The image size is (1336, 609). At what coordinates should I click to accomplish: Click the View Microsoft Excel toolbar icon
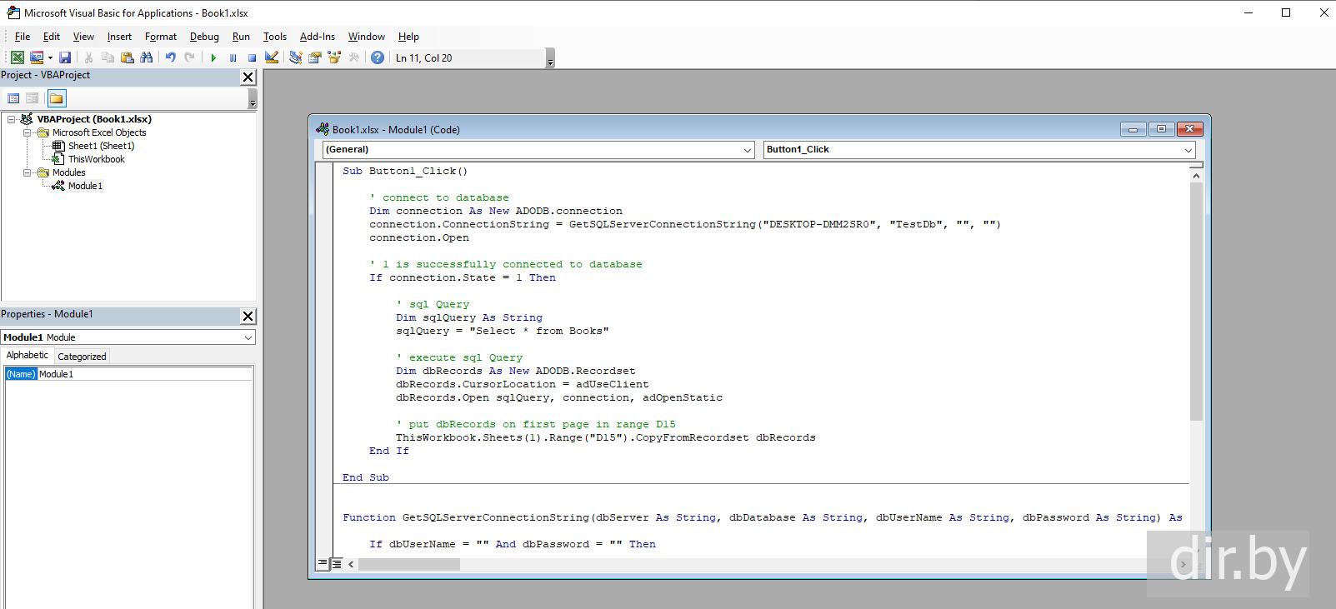tap(17, 57)
